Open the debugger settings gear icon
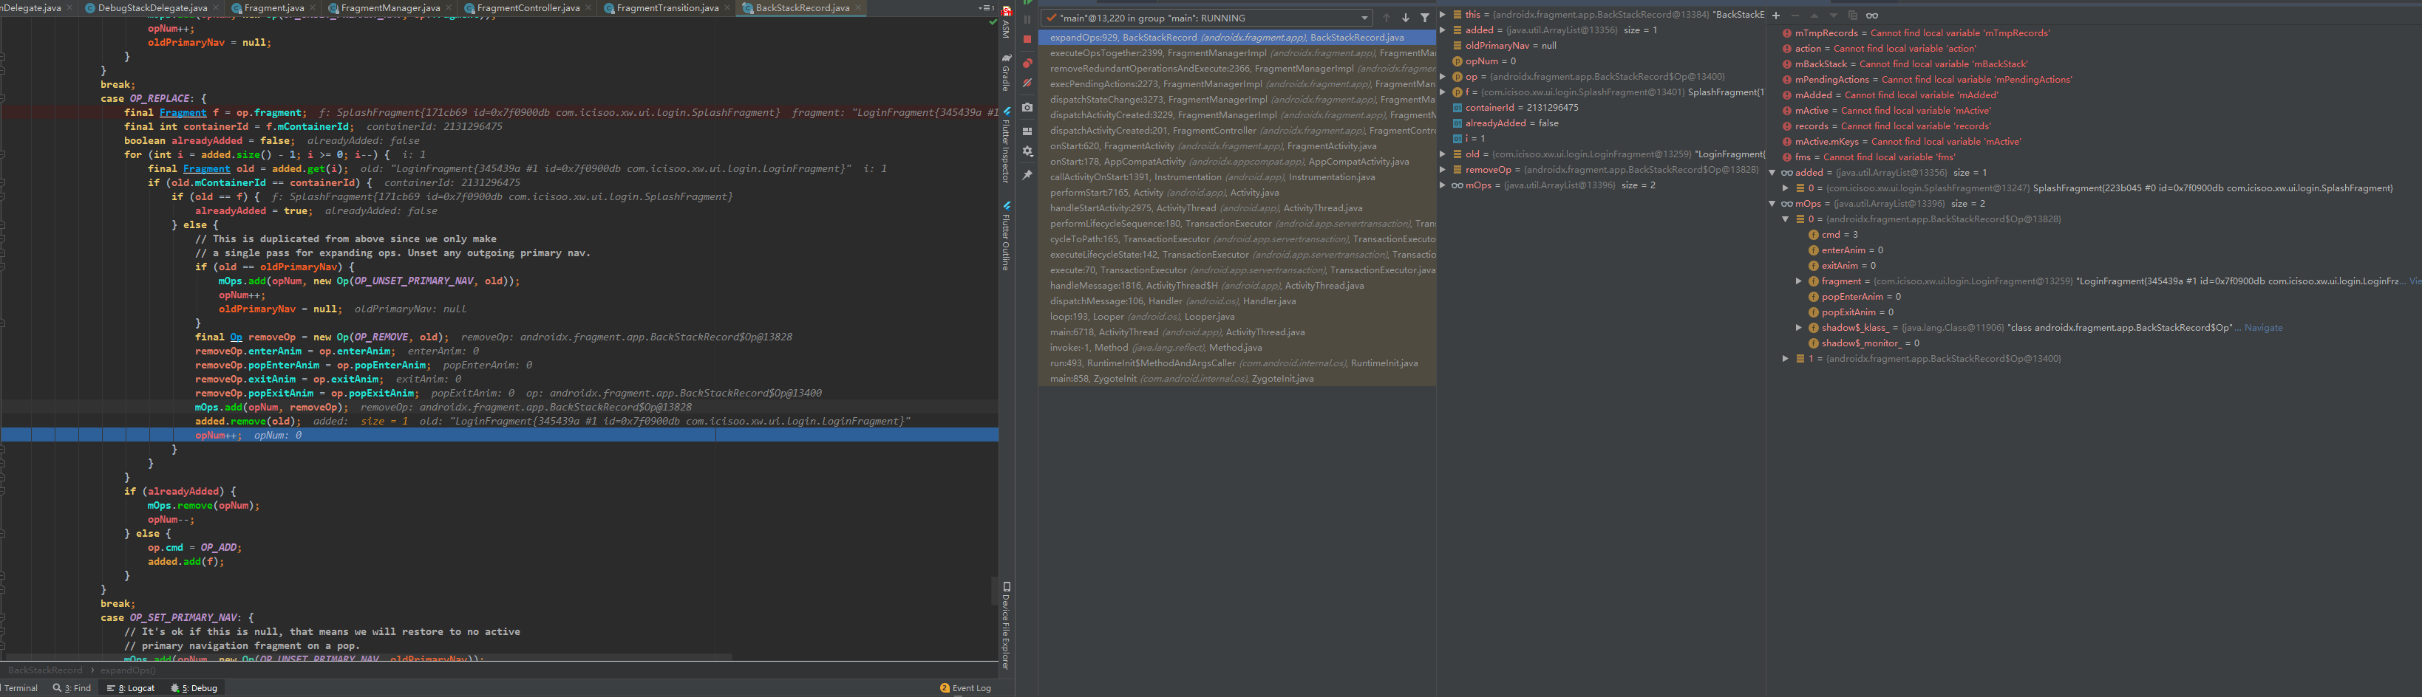This screenshot has width=2422, height=697. pyautogui.click(x=1027, y=151)
